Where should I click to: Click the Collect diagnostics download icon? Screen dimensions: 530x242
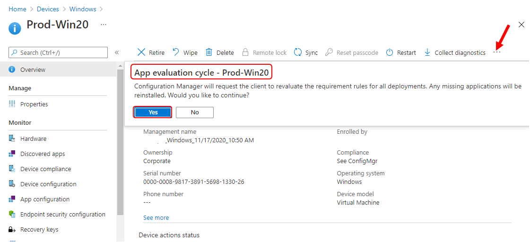427,52
